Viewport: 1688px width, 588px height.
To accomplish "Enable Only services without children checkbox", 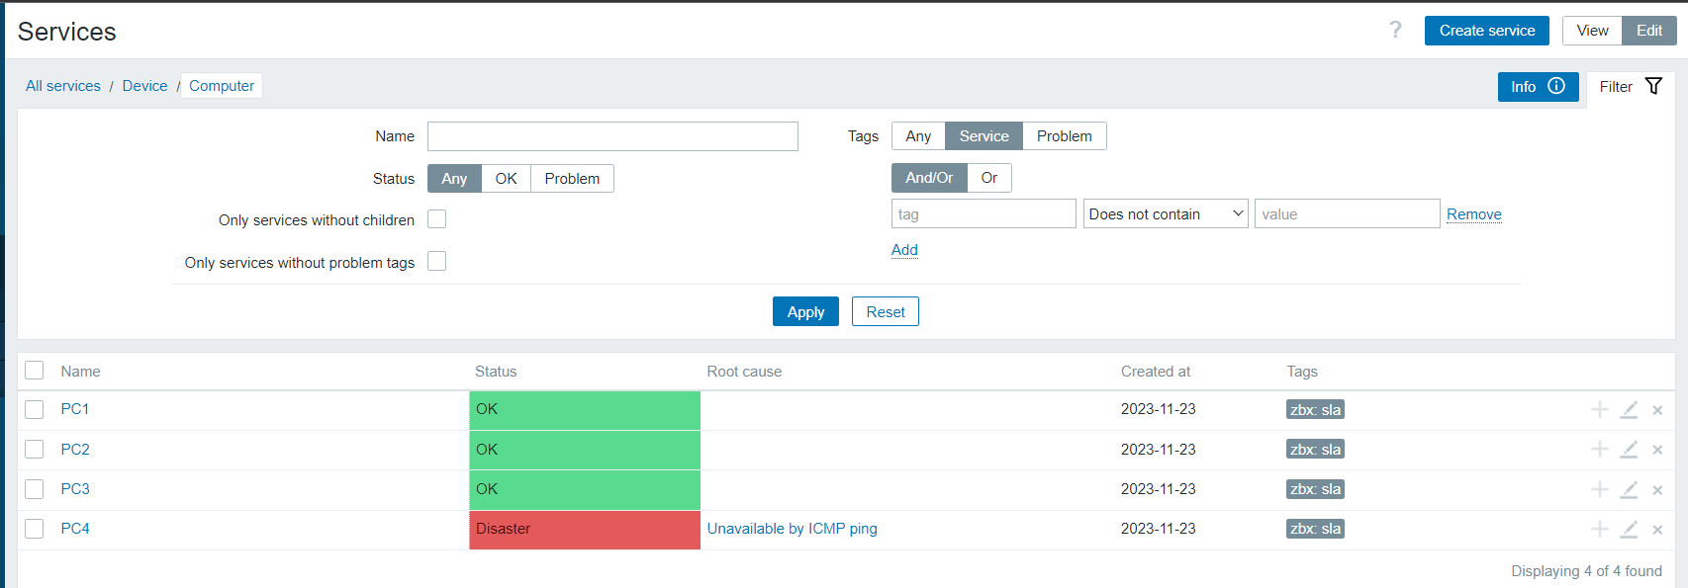I will 436,219.
